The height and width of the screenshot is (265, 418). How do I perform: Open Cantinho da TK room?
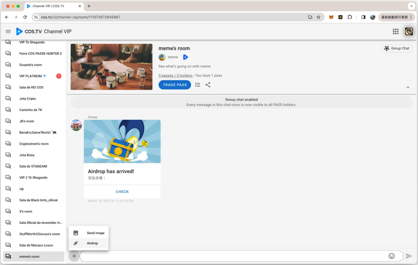pos(34,110)
